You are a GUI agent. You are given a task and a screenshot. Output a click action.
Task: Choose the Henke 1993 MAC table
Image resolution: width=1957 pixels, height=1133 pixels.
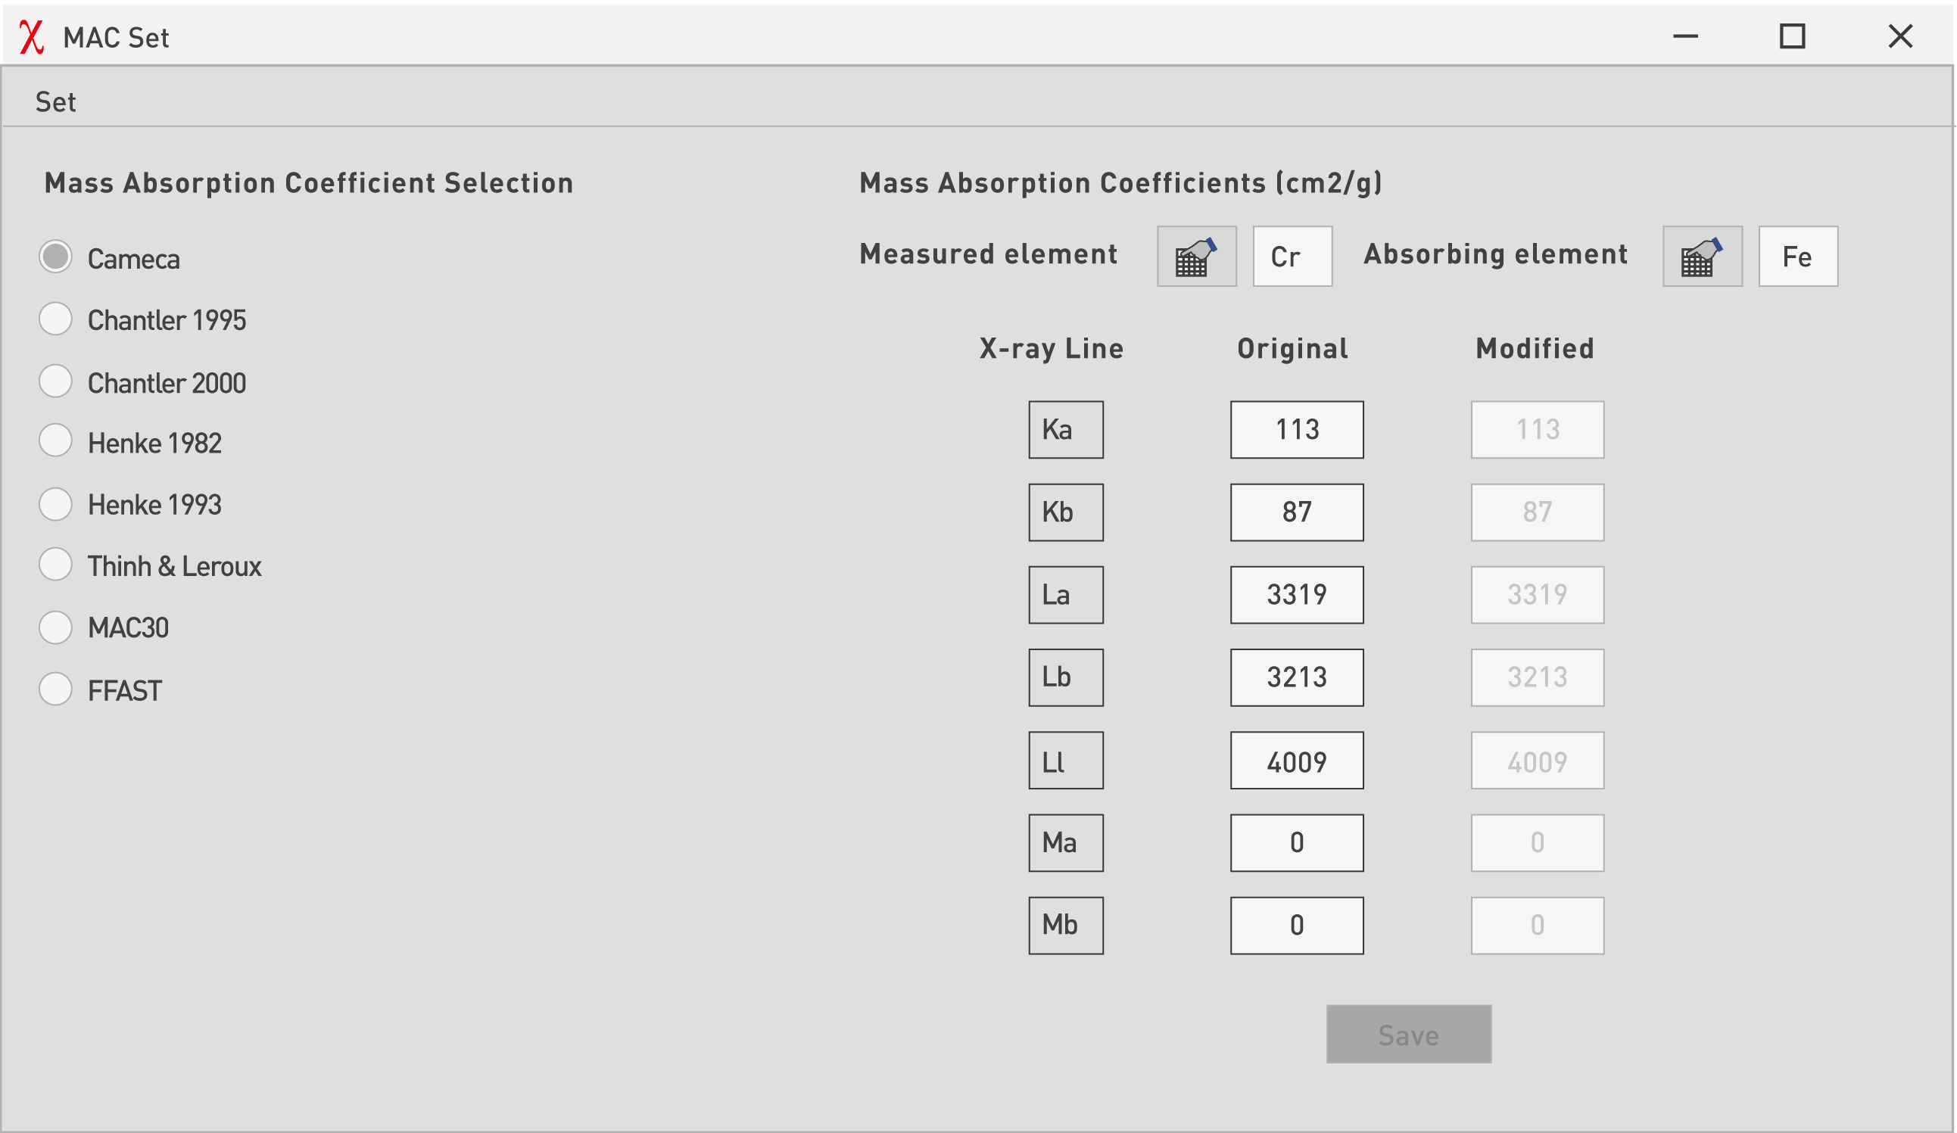click(56, 504)
